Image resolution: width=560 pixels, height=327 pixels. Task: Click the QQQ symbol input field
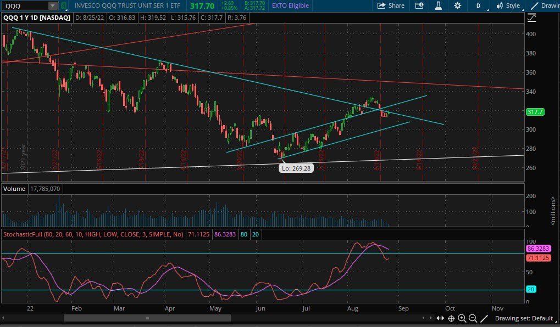coord(24,5)
